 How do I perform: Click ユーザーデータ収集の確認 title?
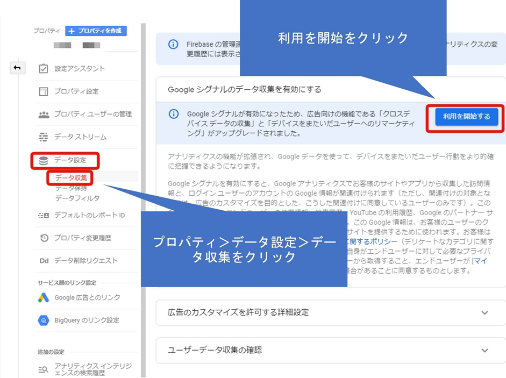coord(215,350)
